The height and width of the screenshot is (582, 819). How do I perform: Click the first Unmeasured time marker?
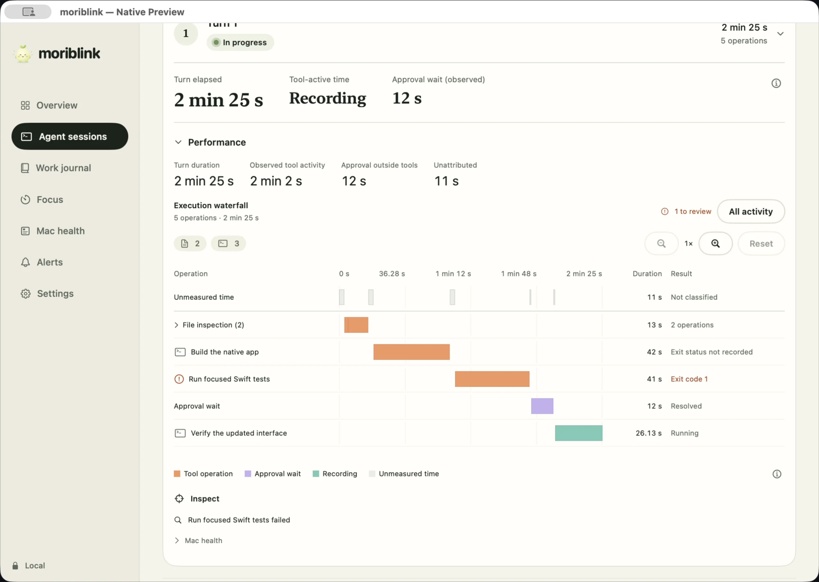[342, 297]
